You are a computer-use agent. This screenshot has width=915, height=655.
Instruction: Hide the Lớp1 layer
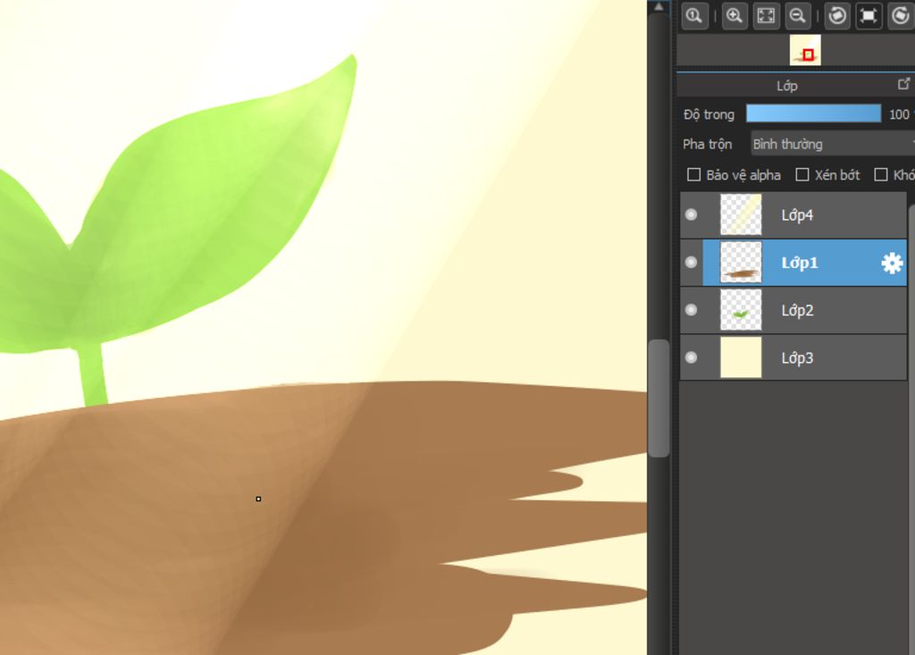click(691, 262)
